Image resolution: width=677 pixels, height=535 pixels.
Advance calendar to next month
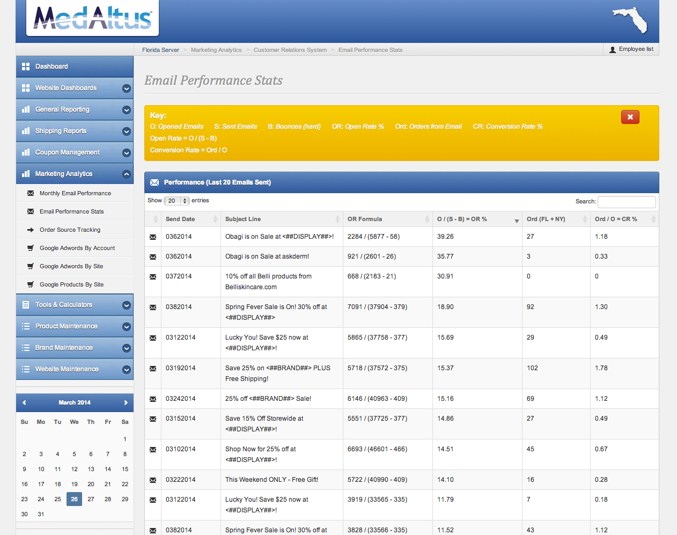pyautogui.click(x=126, y=402)
